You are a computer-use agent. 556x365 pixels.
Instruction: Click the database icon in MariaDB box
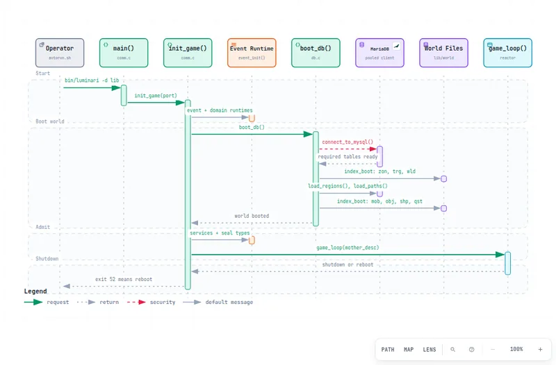coord(361,45)
